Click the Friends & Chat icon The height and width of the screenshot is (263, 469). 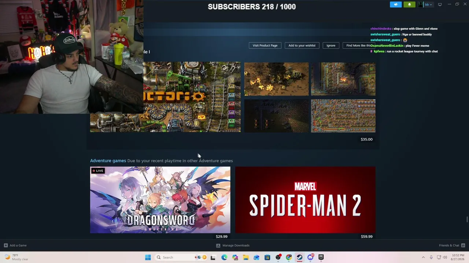[x=463, y=245]
